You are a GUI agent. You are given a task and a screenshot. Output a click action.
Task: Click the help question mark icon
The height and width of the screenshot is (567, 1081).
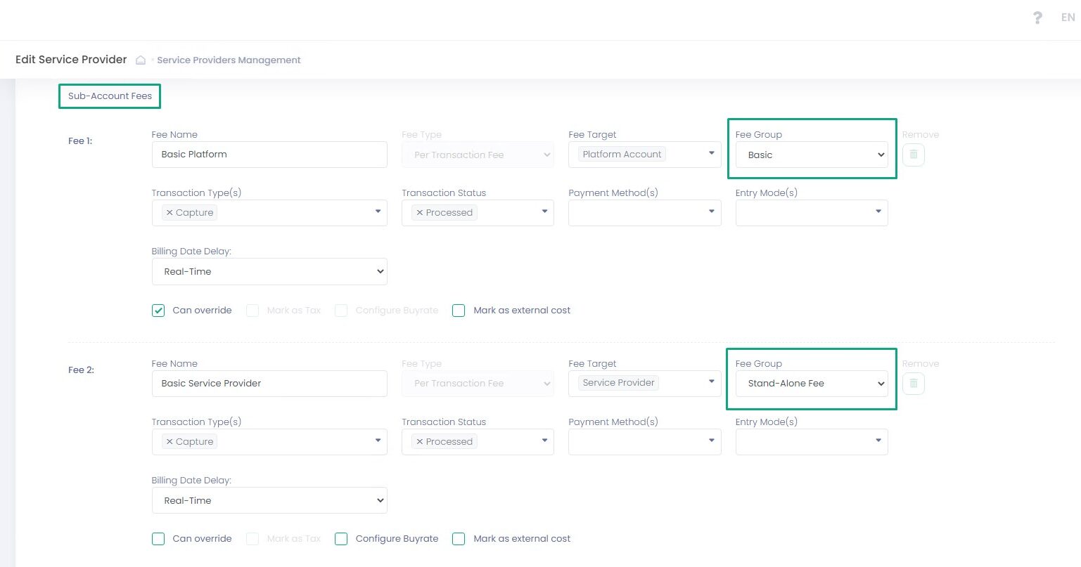coord(1037,18)
